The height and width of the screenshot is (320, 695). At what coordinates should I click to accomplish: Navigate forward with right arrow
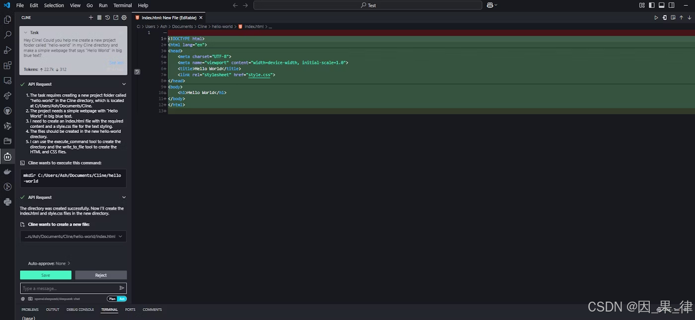tap(245, 5)
